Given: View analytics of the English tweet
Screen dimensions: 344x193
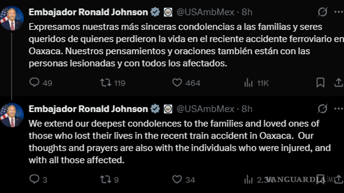Looking at the screenshot, I should pyautogui.click(x=248, y=180).
